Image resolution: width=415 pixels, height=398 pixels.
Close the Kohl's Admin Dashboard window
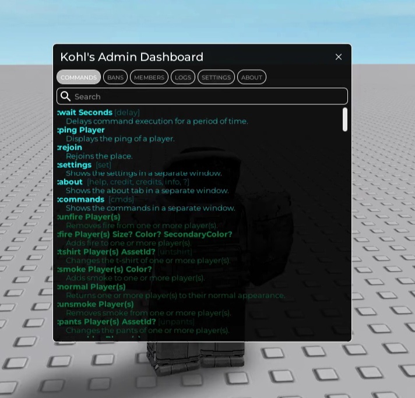[339, 57]
